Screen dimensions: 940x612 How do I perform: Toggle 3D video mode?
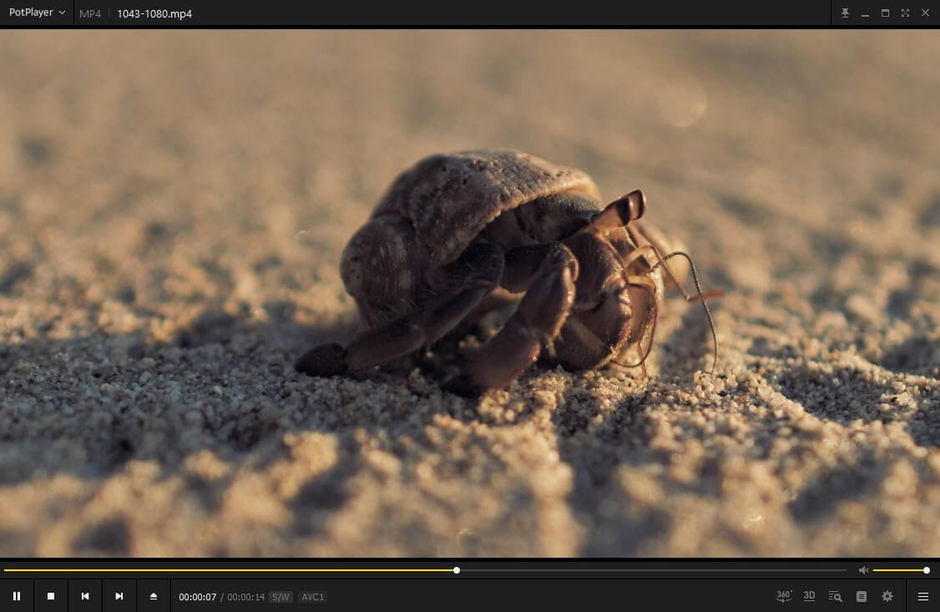809,596
